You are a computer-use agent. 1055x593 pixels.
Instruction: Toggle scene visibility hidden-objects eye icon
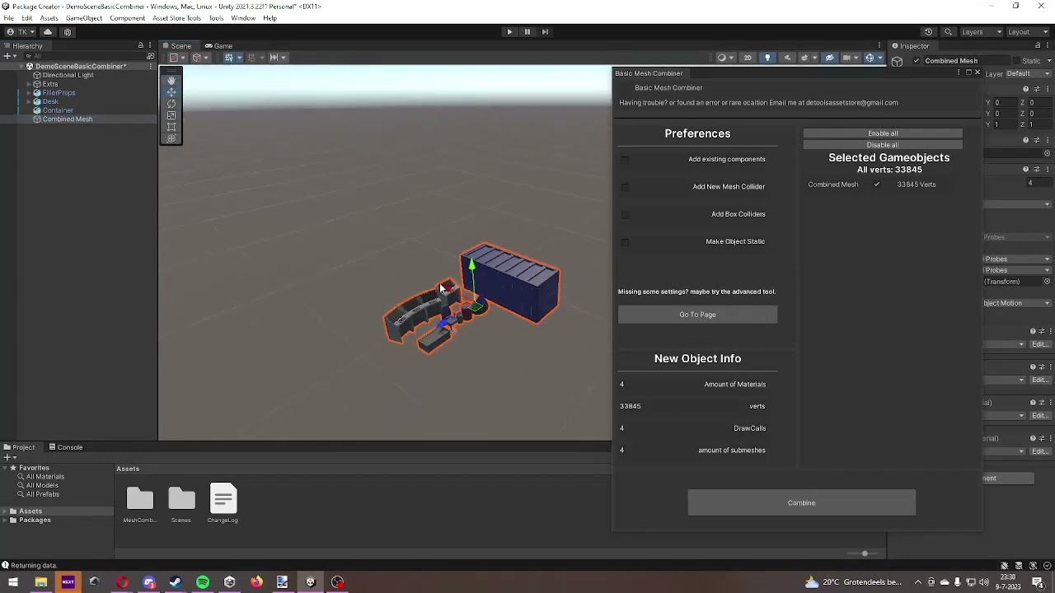(830, 58)
